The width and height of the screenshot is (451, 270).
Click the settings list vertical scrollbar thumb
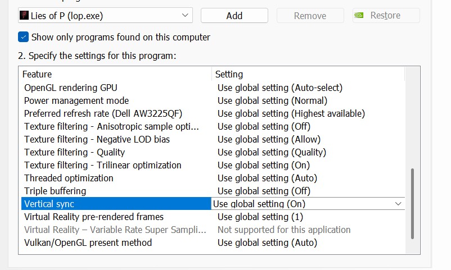pyautogui.click(x=412, y=204)
